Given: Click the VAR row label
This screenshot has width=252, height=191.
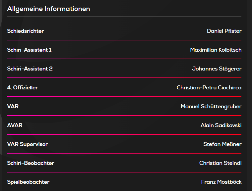Looking at the screenshot, I should tap(13, 107).
